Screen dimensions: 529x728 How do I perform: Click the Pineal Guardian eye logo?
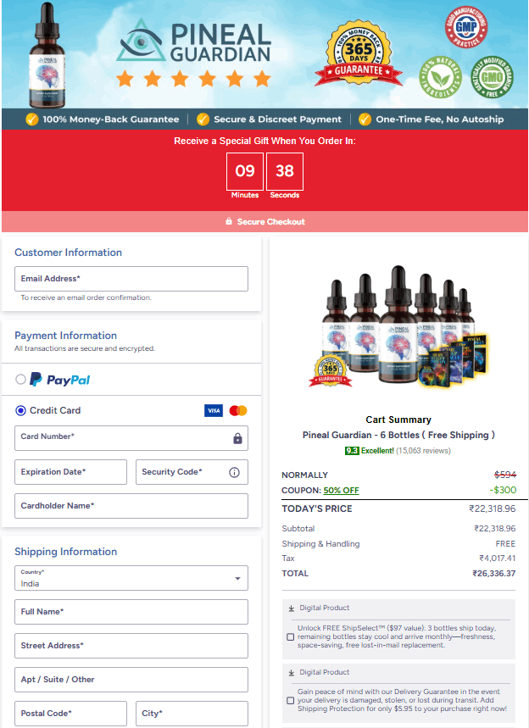coord(141,41)
